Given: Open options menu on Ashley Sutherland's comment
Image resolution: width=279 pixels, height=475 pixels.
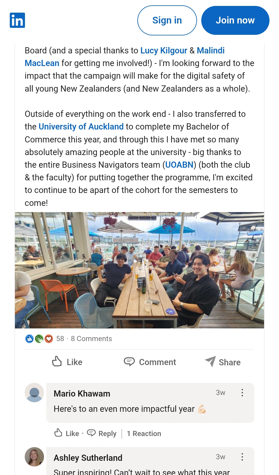Looking at the screenshot, I should pyautogui.click(x=242, y=457).
